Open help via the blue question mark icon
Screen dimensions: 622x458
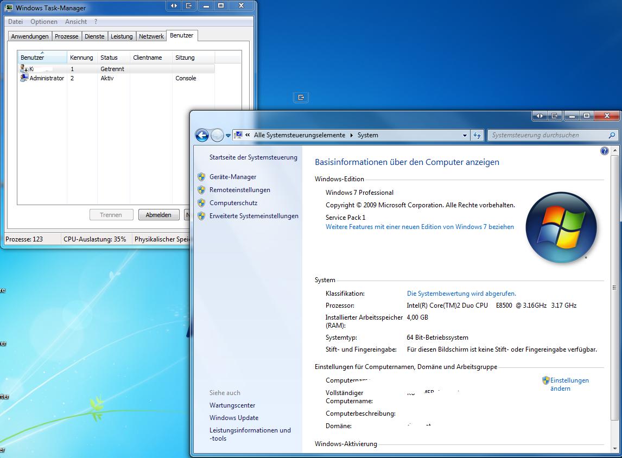tap(604, 151)
